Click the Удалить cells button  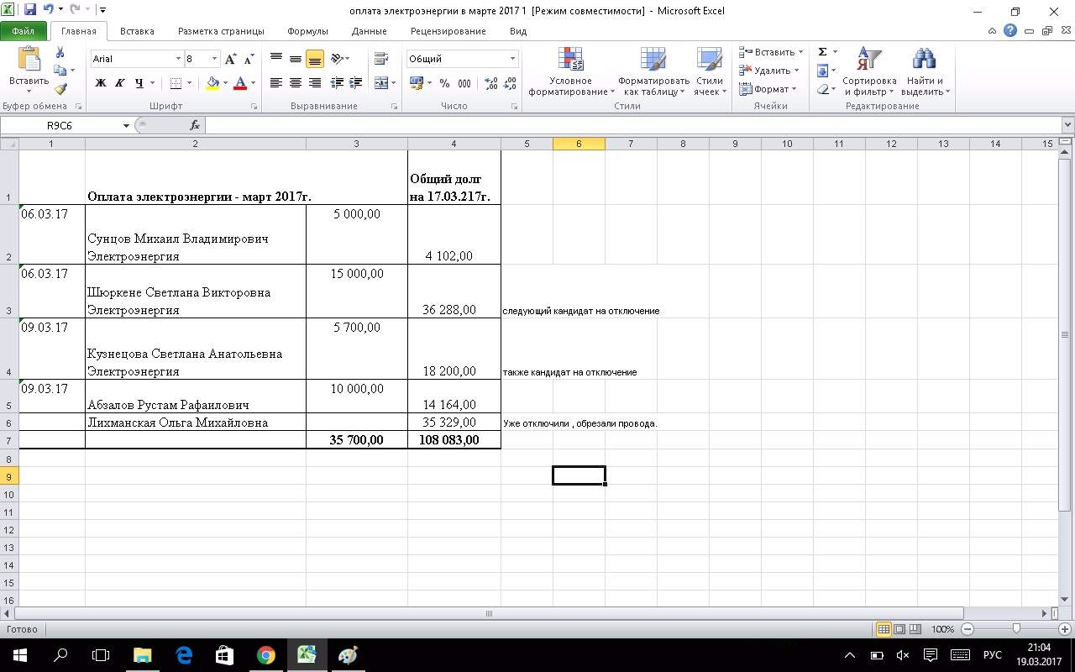click(768, 71)
